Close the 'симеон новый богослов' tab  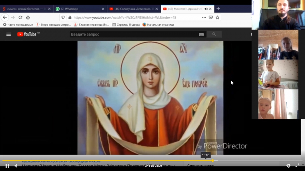click(49, 9)
